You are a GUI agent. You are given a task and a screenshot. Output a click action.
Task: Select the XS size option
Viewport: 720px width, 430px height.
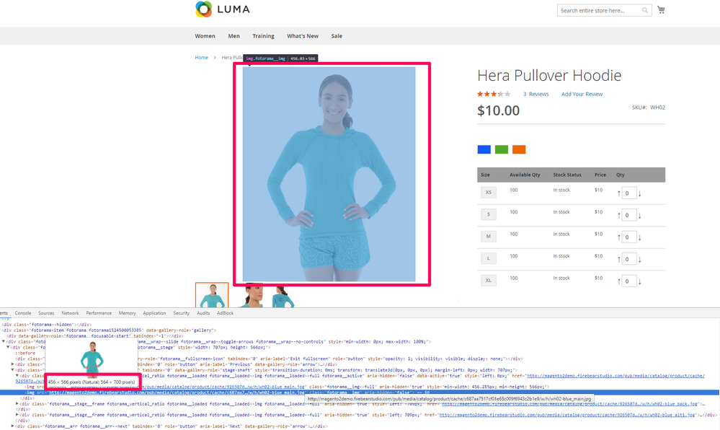489,193
